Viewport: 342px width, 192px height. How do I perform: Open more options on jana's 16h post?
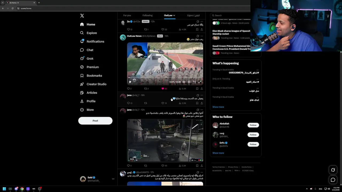coord(202,95)
